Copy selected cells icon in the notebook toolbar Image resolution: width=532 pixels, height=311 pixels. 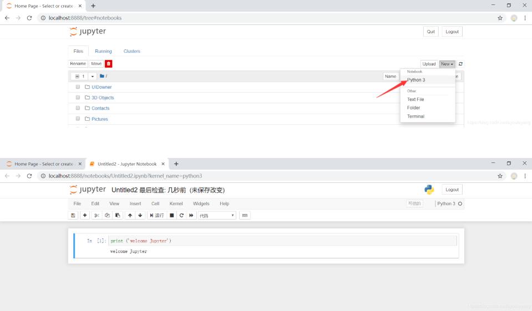point(107,215)
